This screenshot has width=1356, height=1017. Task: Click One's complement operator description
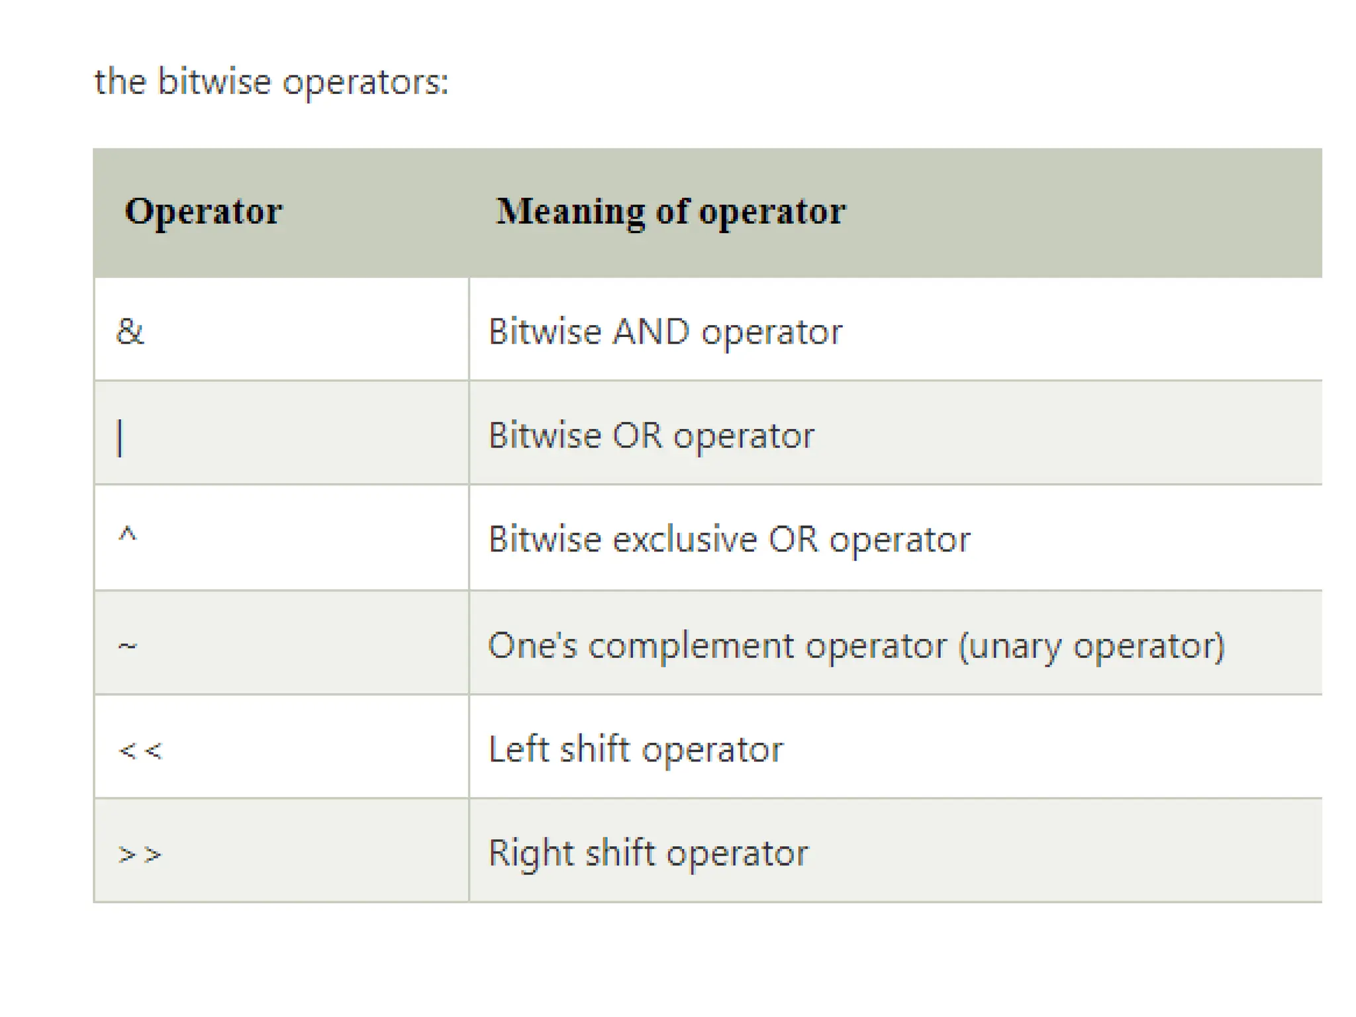pyautogui.click(x=857, y=646)
